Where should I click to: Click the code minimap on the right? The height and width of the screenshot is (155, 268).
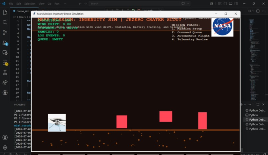click(255, 60)
